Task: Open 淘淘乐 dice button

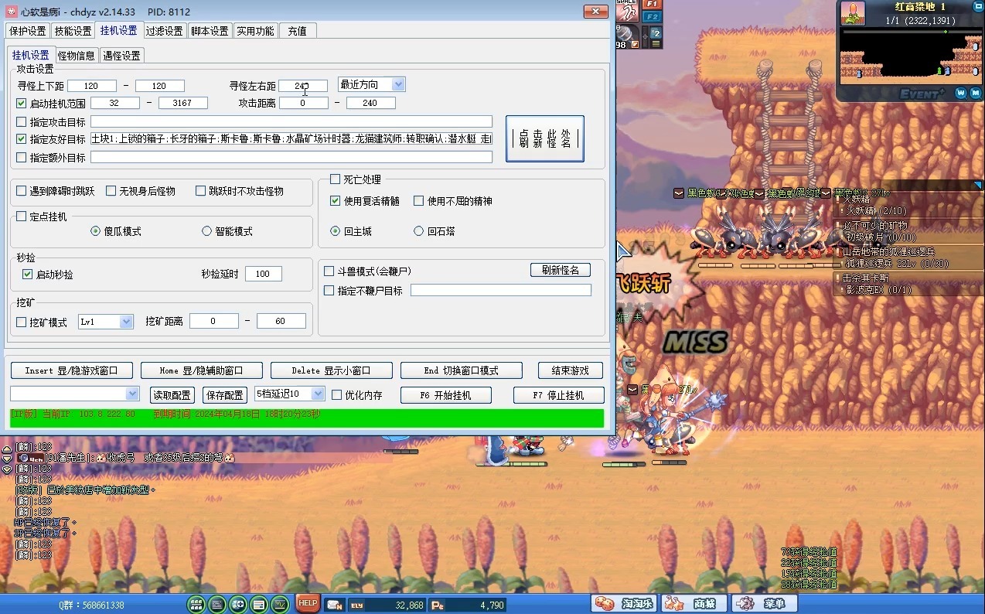Action: [x=624, y=603]
